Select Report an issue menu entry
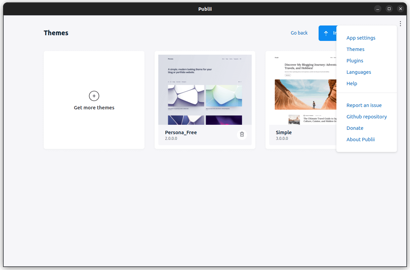This screenshot has width=410, height=270. [364, 105]
